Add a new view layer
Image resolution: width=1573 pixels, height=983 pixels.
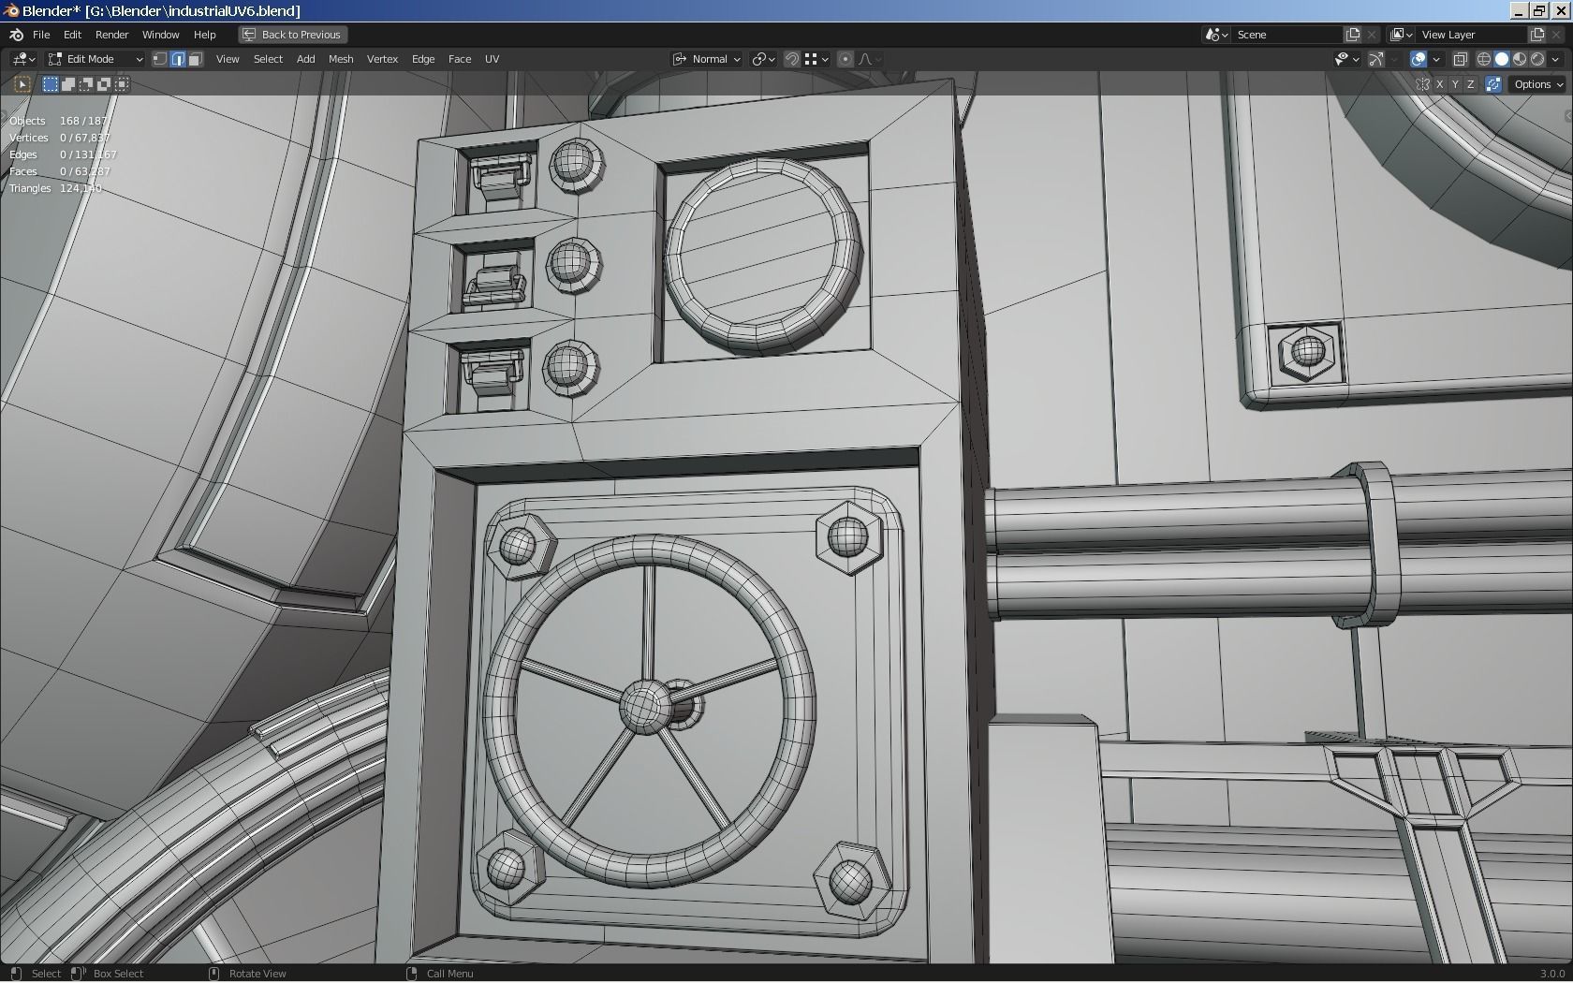point(1537,35)
